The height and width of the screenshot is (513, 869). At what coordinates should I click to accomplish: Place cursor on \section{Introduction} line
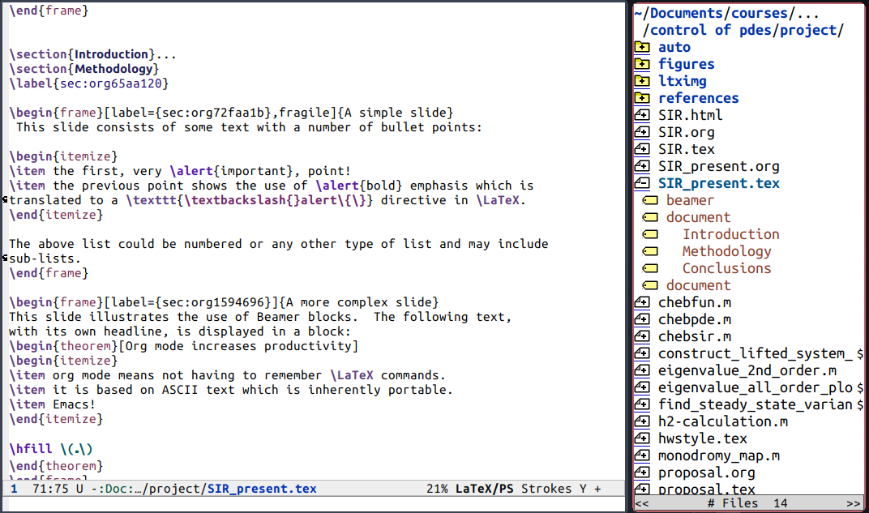point(92,54)
